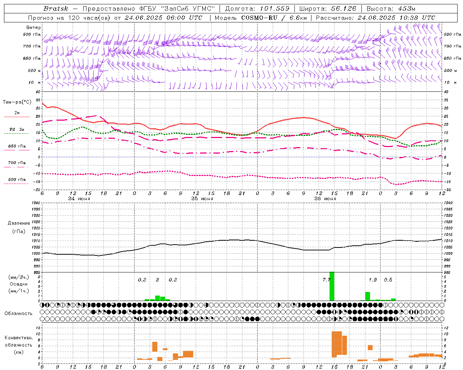Image resolution: width=463 pixels, height=370 pixels.
Task: Click the "25 июня" date label
Action: pyautogui.click(x=202, y=199)
